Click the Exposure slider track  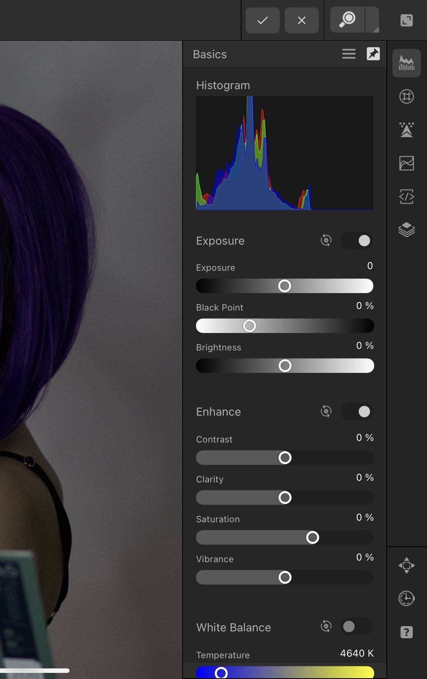click(x=285, y=286)
